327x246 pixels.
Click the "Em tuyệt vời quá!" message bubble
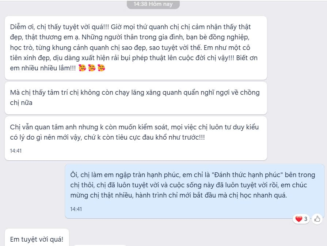coord(37,238)
